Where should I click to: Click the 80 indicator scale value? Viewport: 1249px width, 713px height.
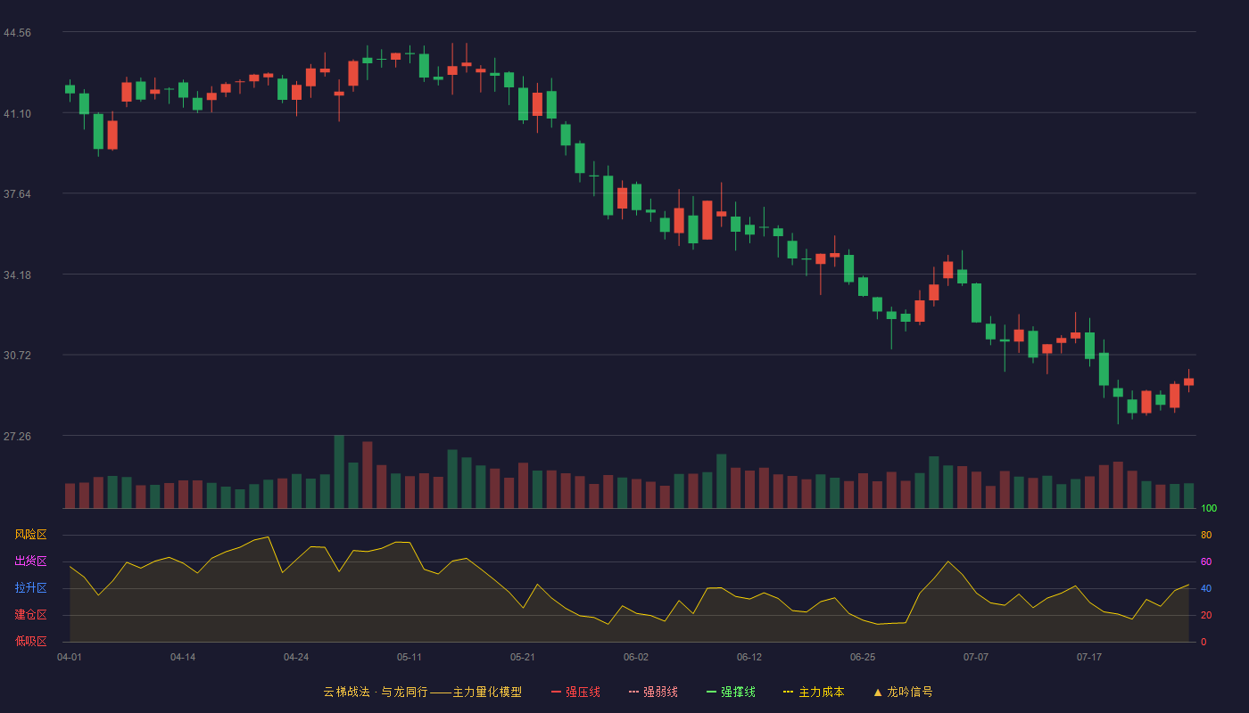coord(1206,536)
